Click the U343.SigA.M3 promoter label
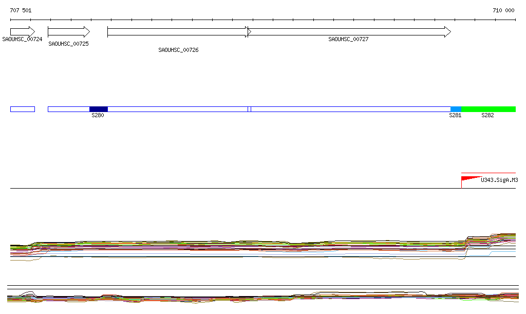This screenshot has height=314, width=526. [499, 180]
